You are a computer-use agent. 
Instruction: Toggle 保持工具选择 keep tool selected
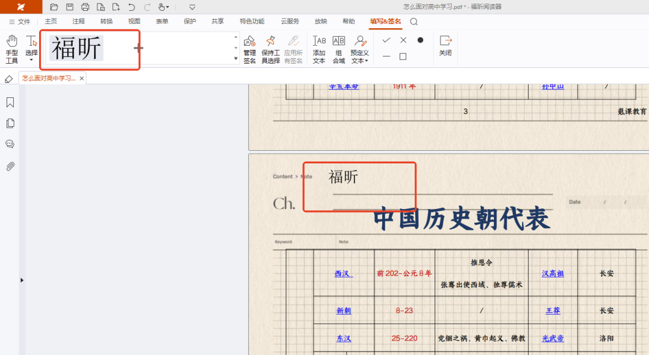tap(270, 48)
